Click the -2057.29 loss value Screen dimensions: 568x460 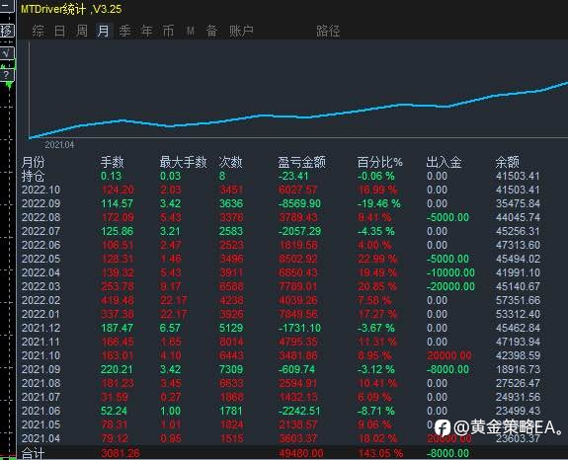coord(299,231)
